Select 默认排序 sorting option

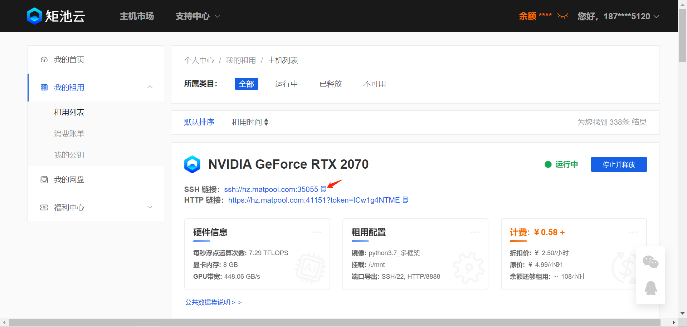(x=199, y=122)
